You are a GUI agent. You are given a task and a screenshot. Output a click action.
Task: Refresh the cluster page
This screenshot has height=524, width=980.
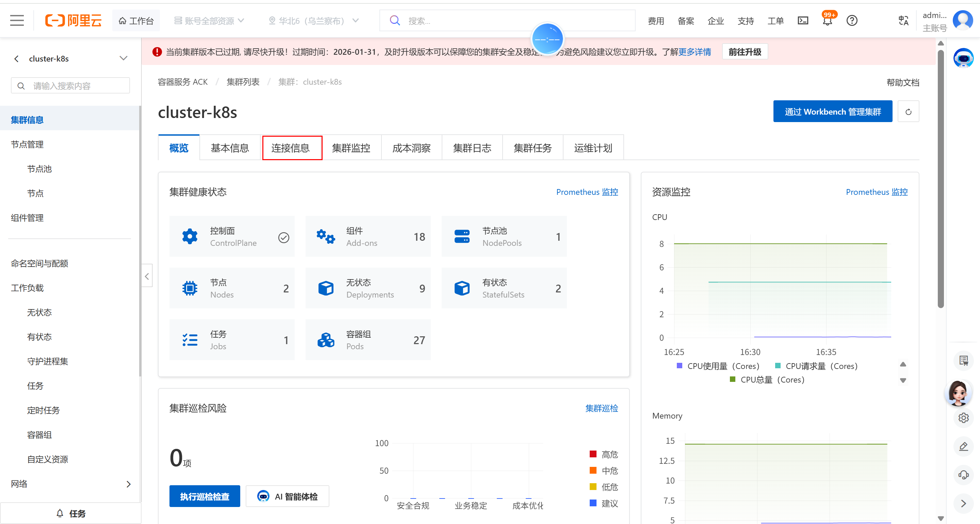pyautogui.click(x=908, y=112)
